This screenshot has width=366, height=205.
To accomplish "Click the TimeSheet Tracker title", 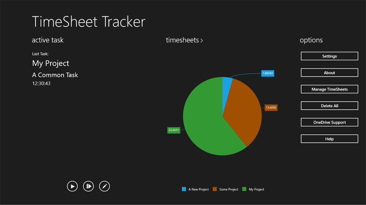I will tap(88, 22).
